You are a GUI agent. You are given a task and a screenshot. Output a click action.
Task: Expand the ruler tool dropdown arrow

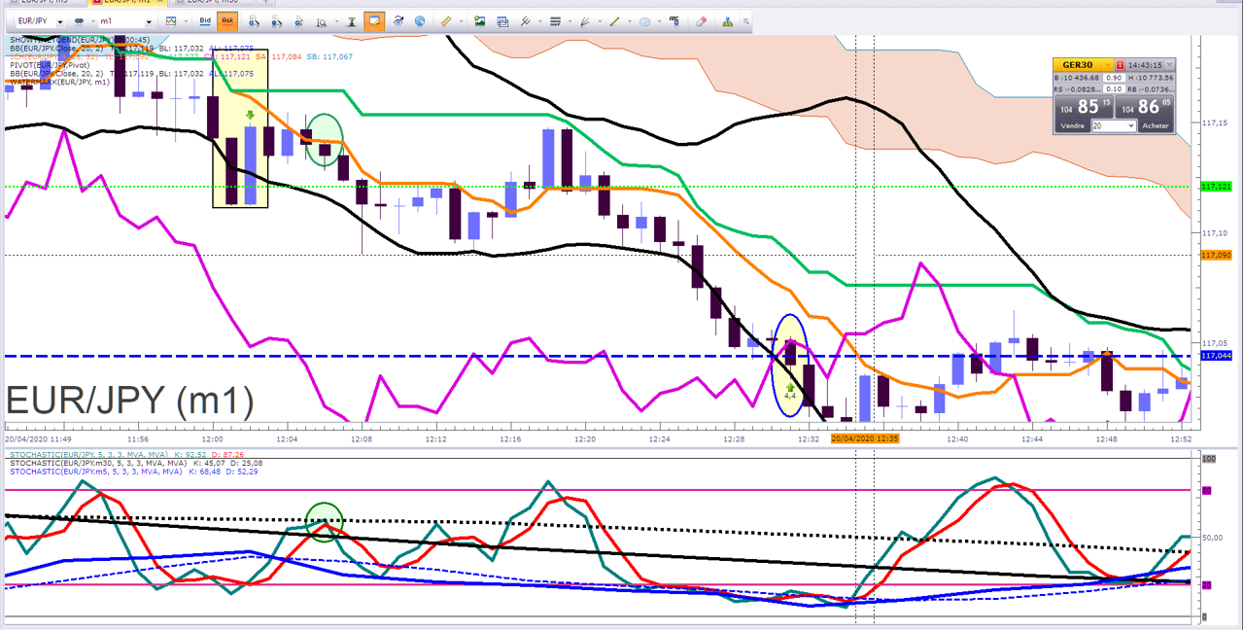(461, 21)
